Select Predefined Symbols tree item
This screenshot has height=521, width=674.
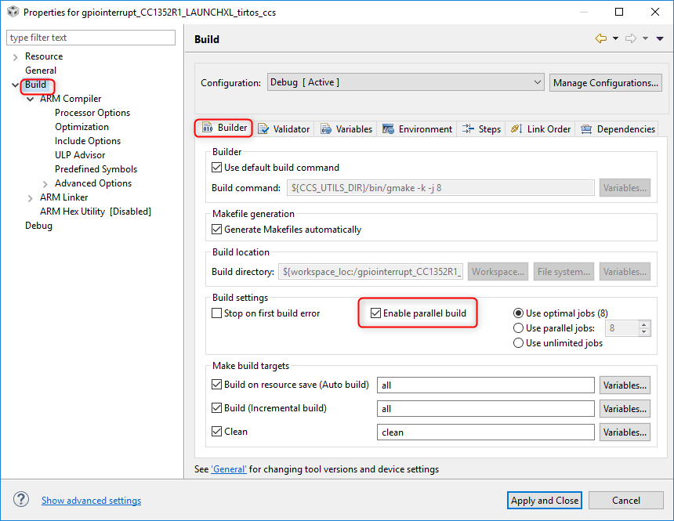tap(96, 169)
